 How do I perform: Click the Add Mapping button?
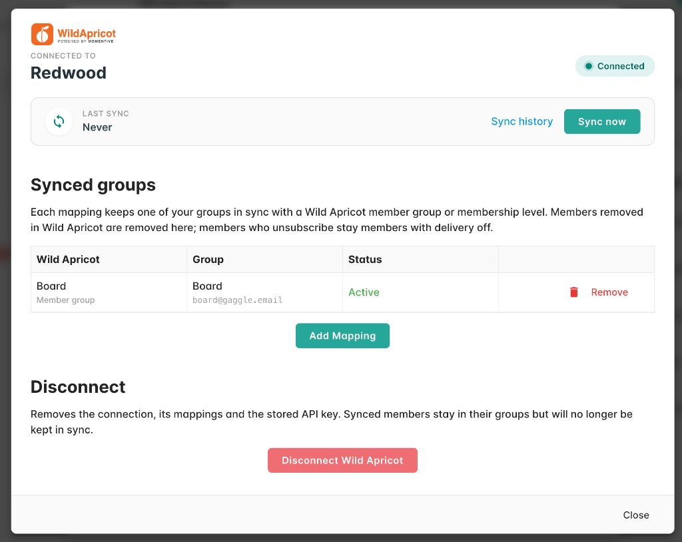[x=342, y=336]
